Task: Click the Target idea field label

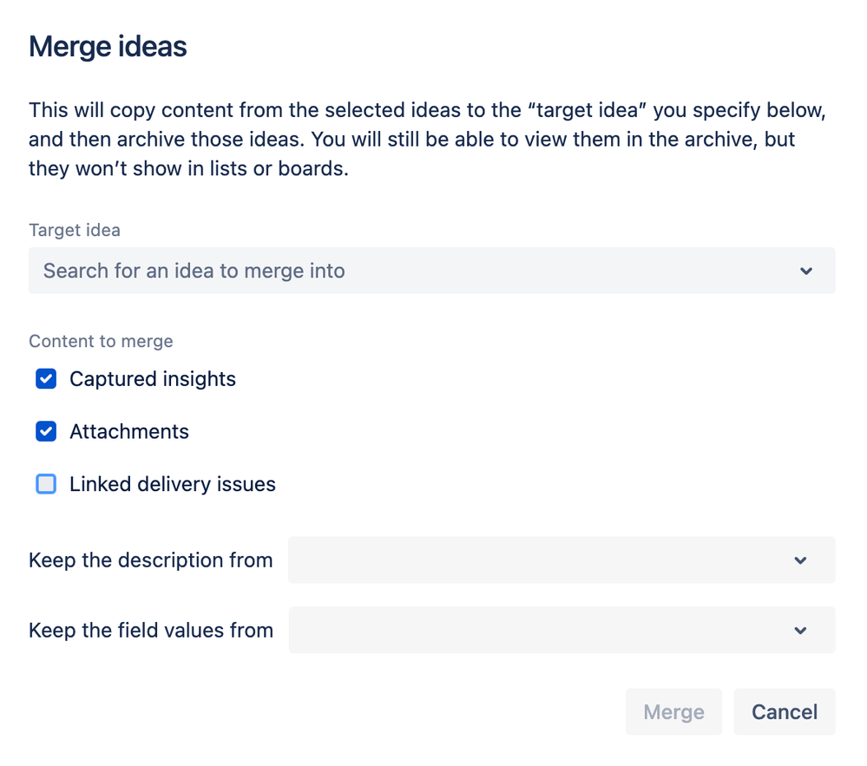Action: tap(75, 230)
